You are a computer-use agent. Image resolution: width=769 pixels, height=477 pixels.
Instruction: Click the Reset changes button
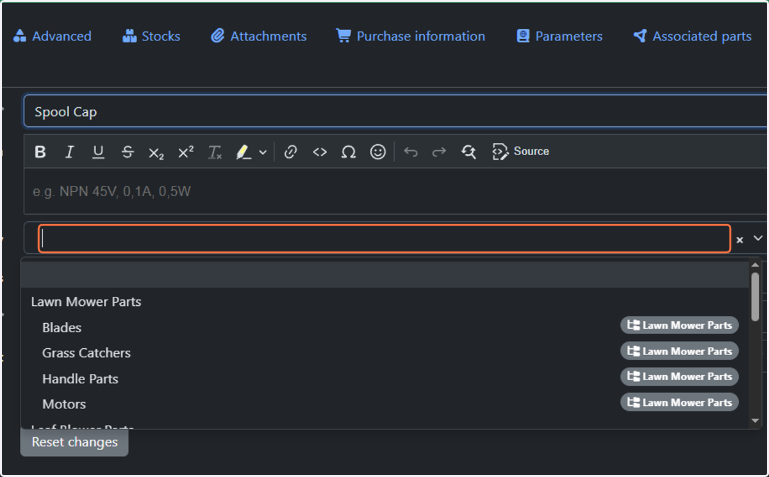point(74,442)
